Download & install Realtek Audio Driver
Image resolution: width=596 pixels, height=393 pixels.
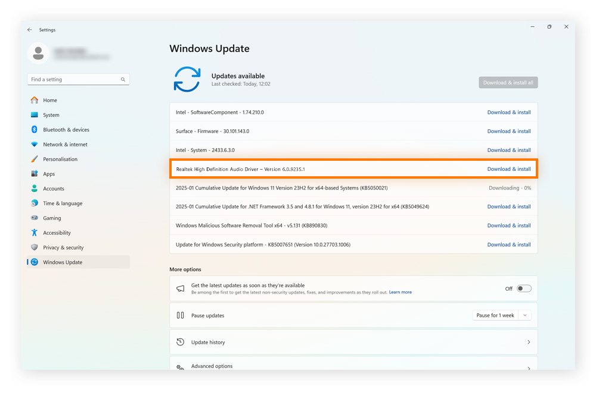coord(509,169)
